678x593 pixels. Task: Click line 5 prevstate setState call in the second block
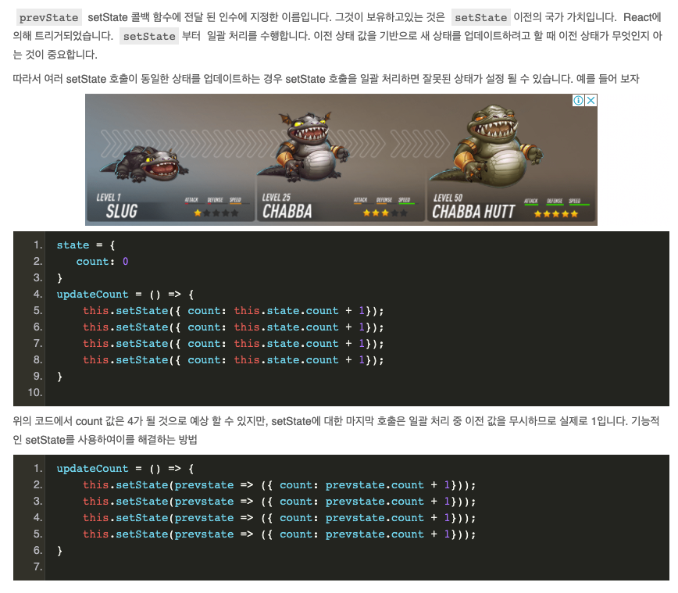click(279, 534)
